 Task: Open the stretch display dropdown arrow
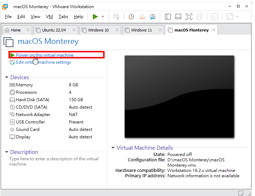[x=237, y=17]
